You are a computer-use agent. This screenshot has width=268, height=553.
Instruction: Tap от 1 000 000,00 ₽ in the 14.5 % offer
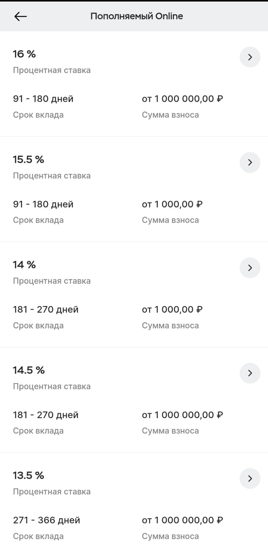tap(182, 415)
